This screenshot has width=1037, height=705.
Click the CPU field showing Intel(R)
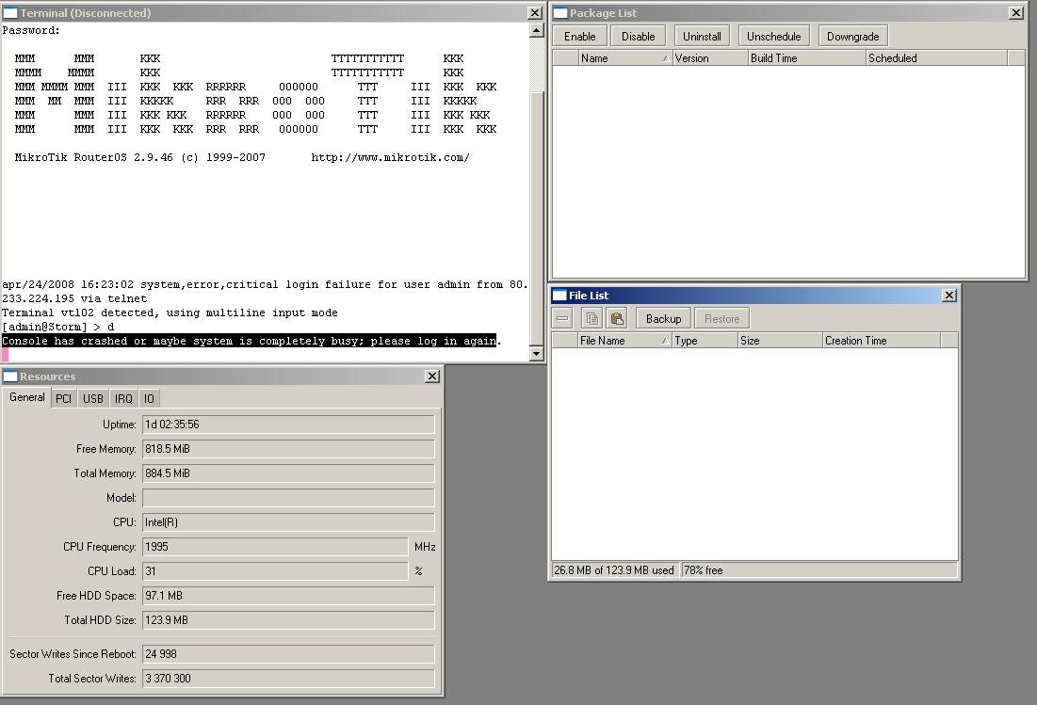(x=288, y=522)
